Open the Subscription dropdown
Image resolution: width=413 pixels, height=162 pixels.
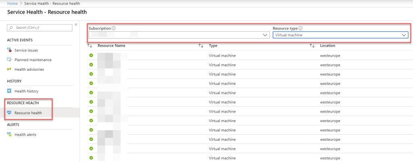pos(179,35)
